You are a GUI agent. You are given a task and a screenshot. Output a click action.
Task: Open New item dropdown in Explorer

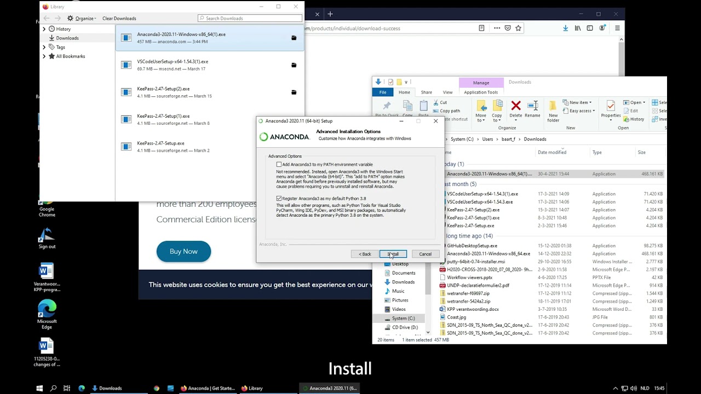pyautogui.click(x=577, y=102)
